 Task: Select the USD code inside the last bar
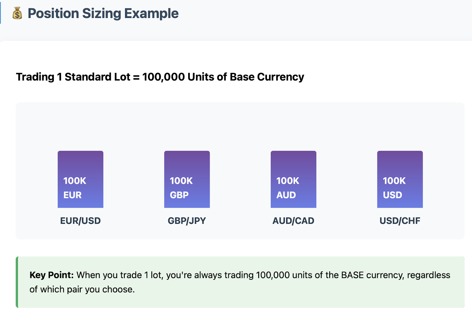click(x=392, y=195)
